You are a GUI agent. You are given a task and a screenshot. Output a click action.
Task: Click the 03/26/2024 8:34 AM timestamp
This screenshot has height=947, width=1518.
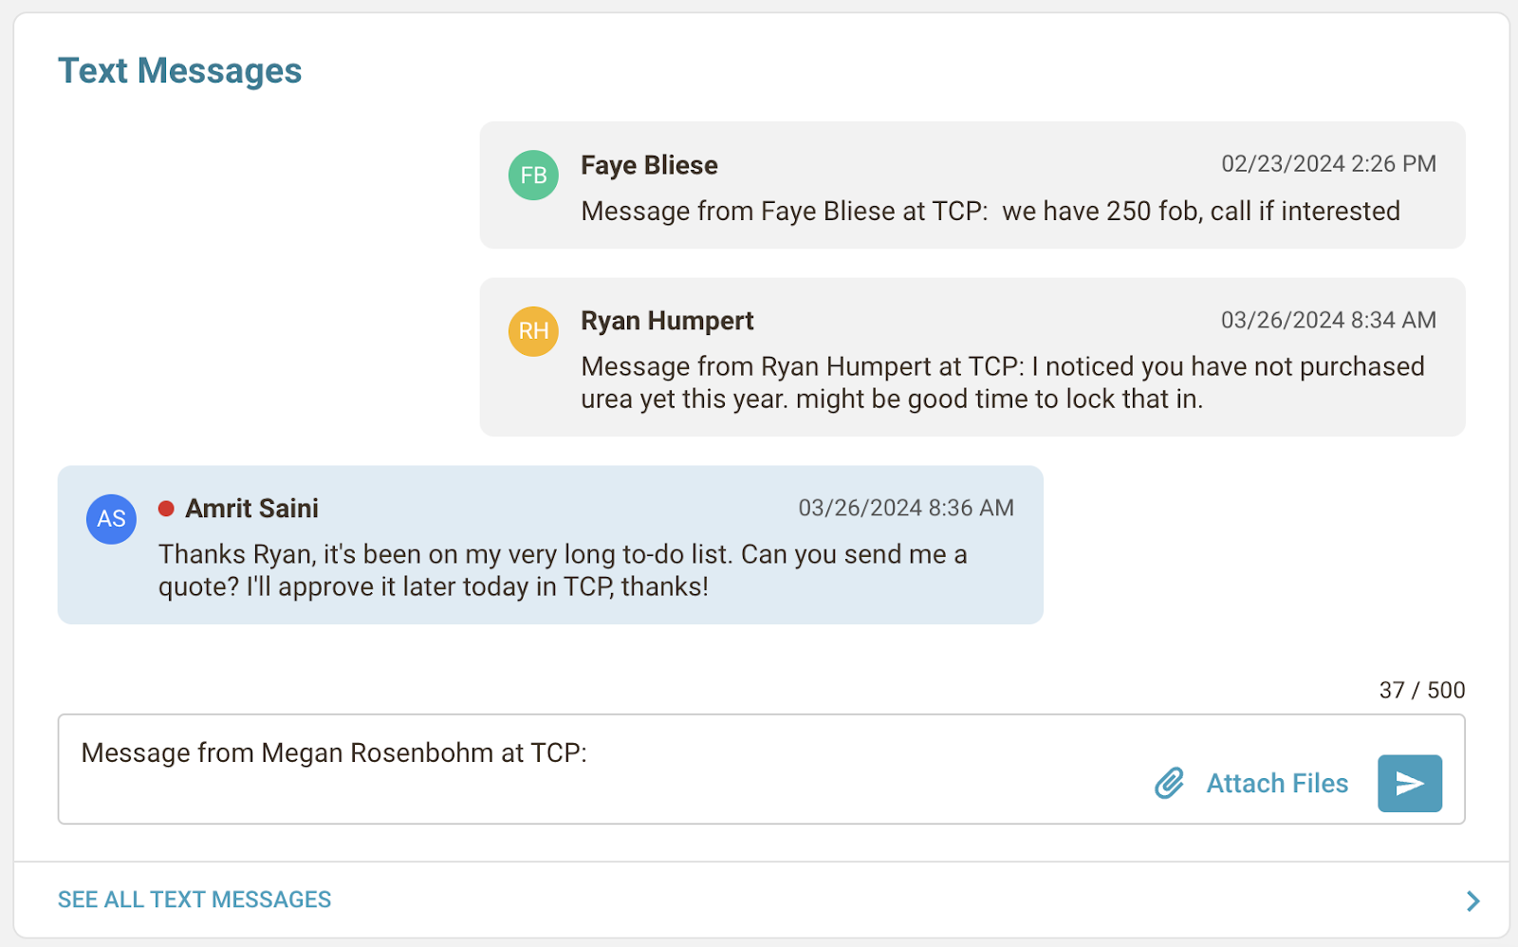1327,320
